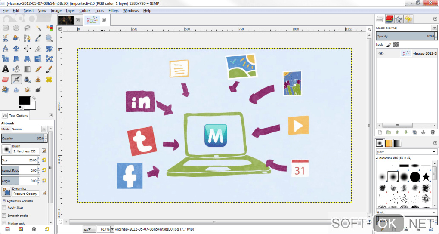Adjust the brush Size slider
This screenshot has width=439, height=234.
pyautogui.click(x=19, y=160)
